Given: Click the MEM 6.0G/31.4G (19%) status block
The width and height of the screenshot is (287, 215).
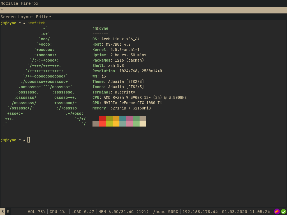Looking at the screenshot, I should 124,212.
